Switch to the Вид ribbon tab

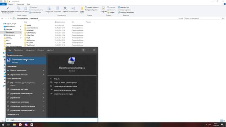[x=28, y=4]
